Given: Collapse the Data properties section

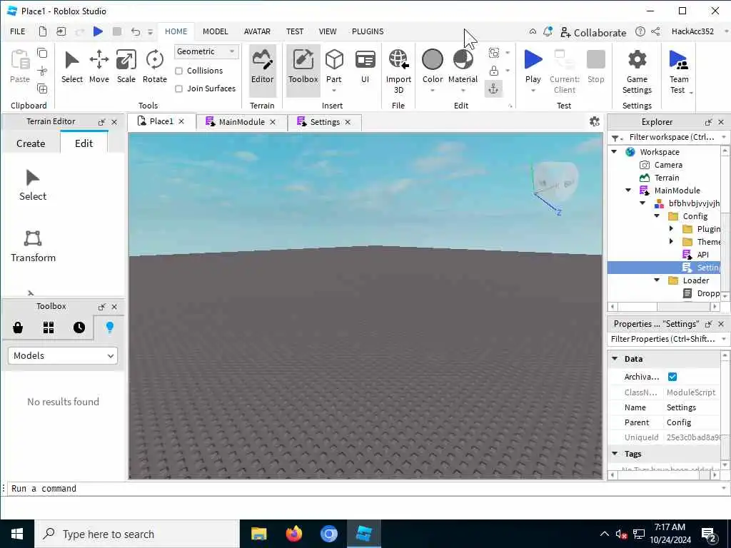Looking at the screenshot, I should coord(615,358).
